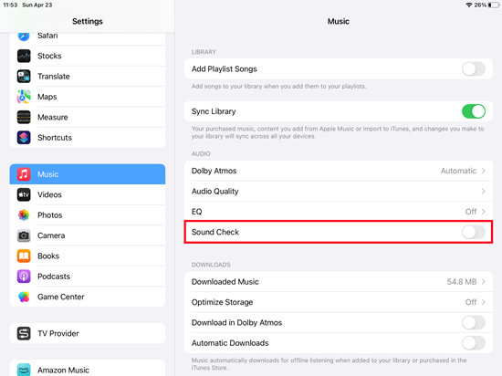502x376 pixels.
Task: Open Amazon Music settings label
Action: pos(63,371)
